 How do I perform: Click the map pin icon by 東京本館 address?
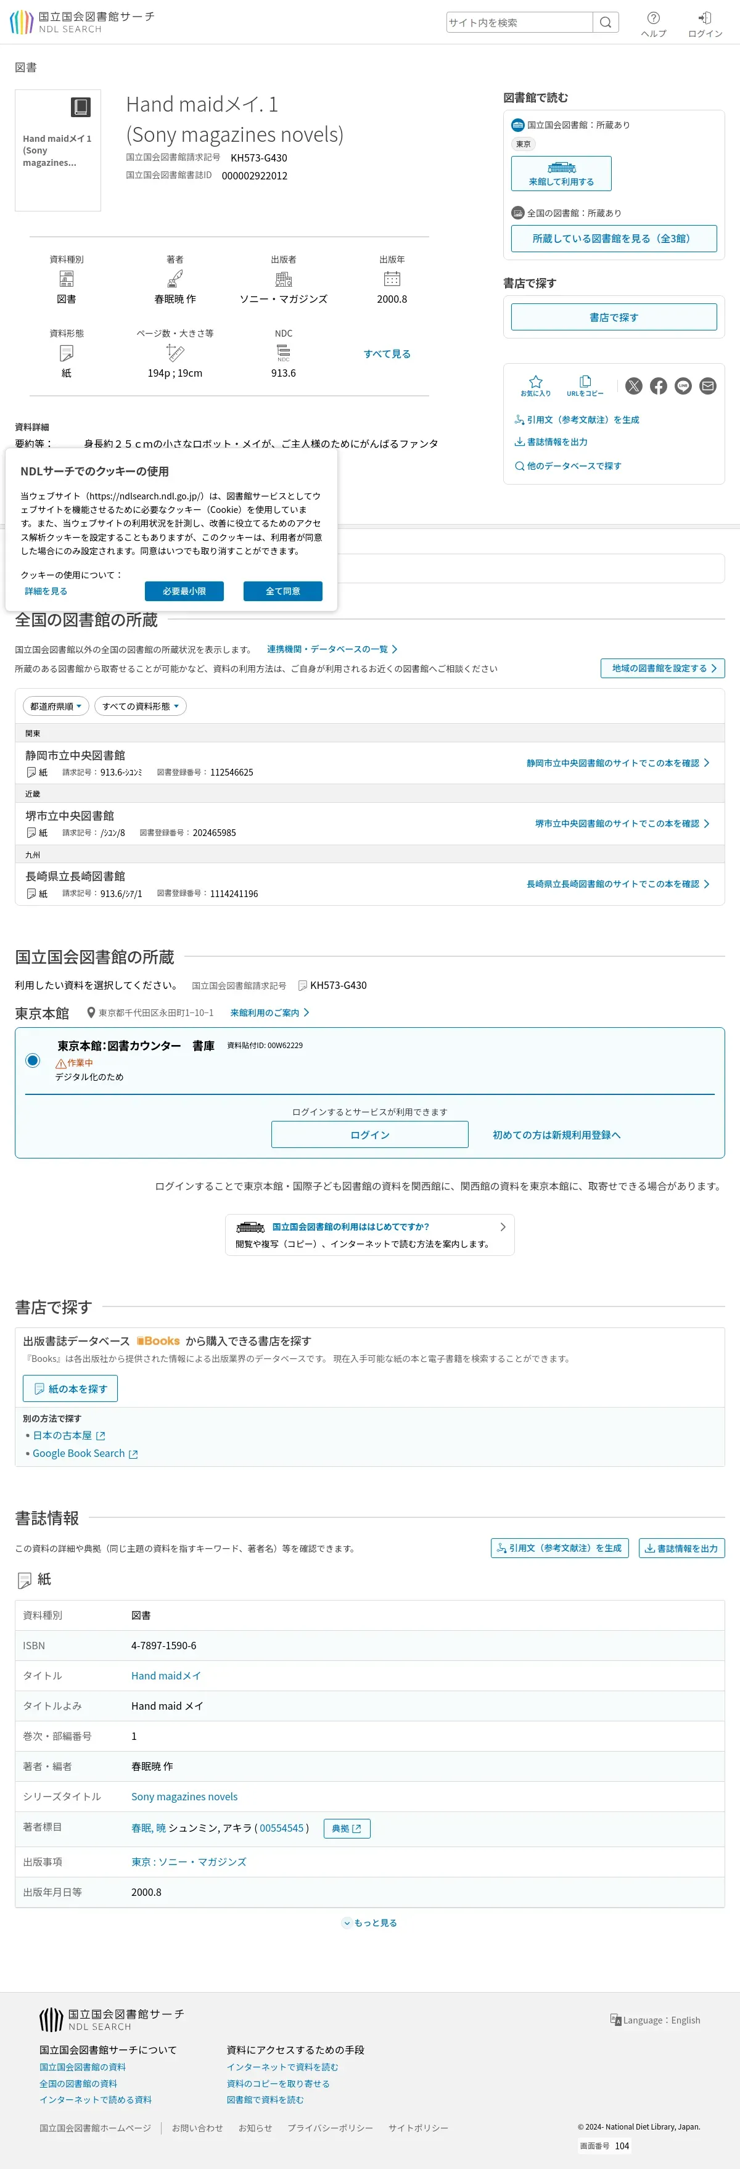tap(91, 1013)
